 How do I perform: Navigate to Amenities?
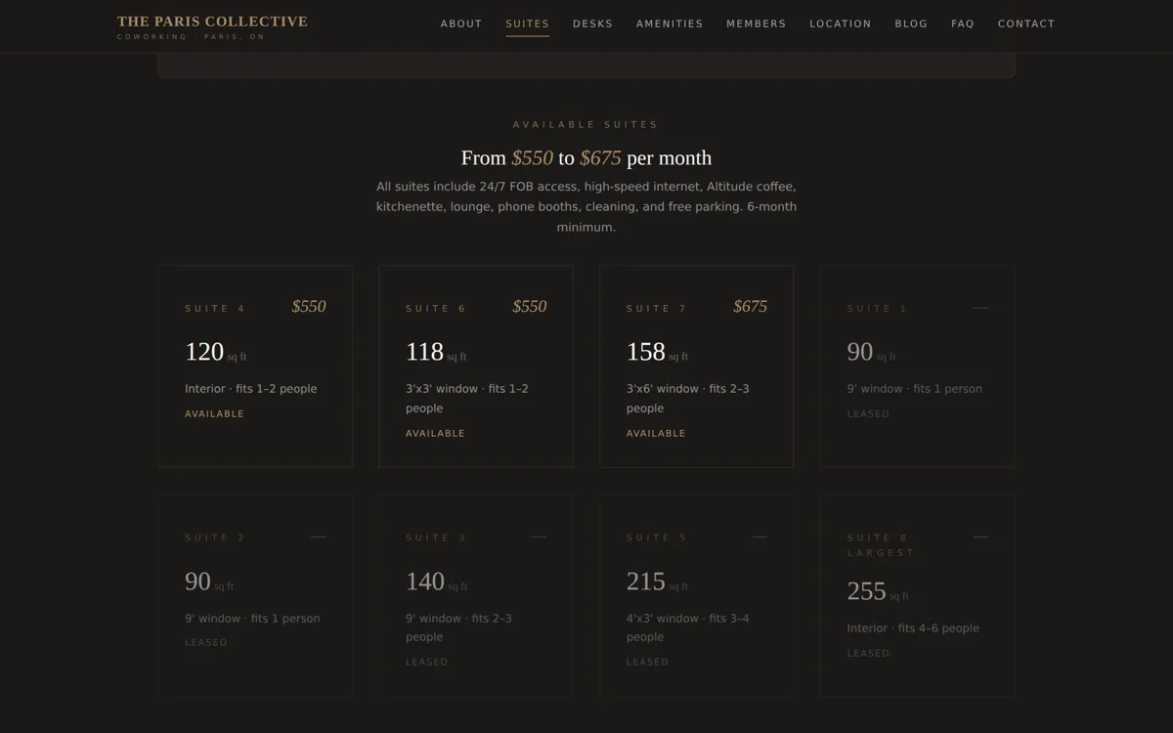(x=670, y=23)
